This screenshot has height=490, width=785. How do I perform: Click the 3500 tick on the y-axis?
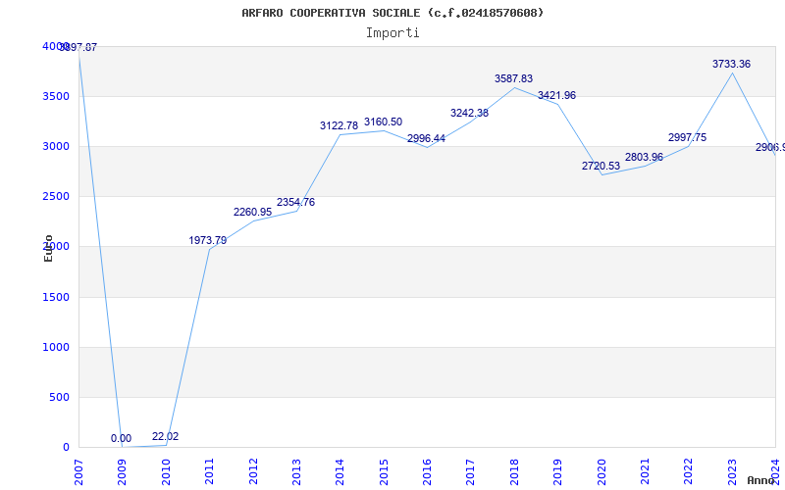coord(56,96)
